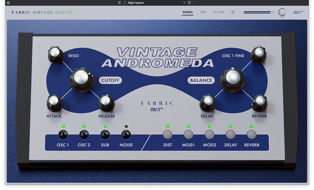
Task: Toggle the OSC 2 button
Action: point(84,134)
